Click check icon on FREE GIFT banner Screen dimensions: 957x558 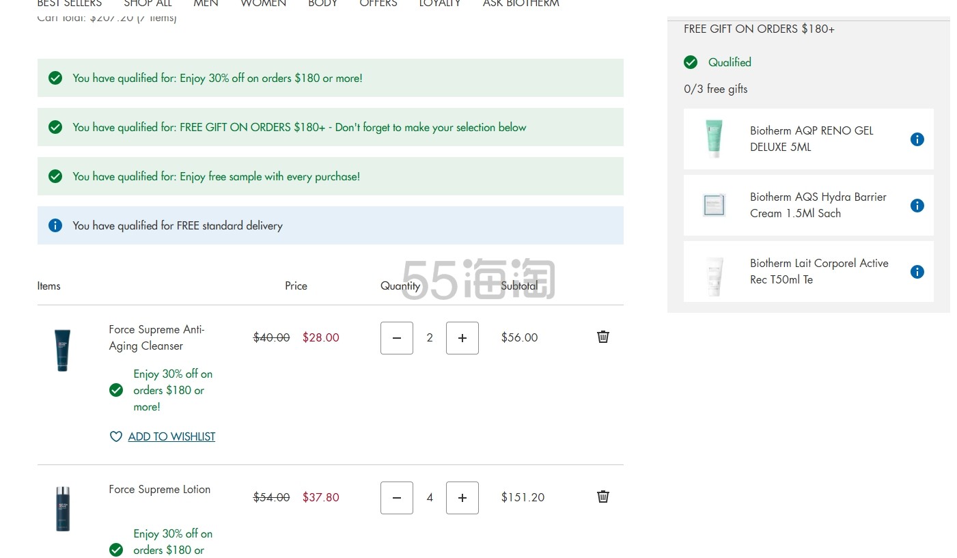coord(55,127)
